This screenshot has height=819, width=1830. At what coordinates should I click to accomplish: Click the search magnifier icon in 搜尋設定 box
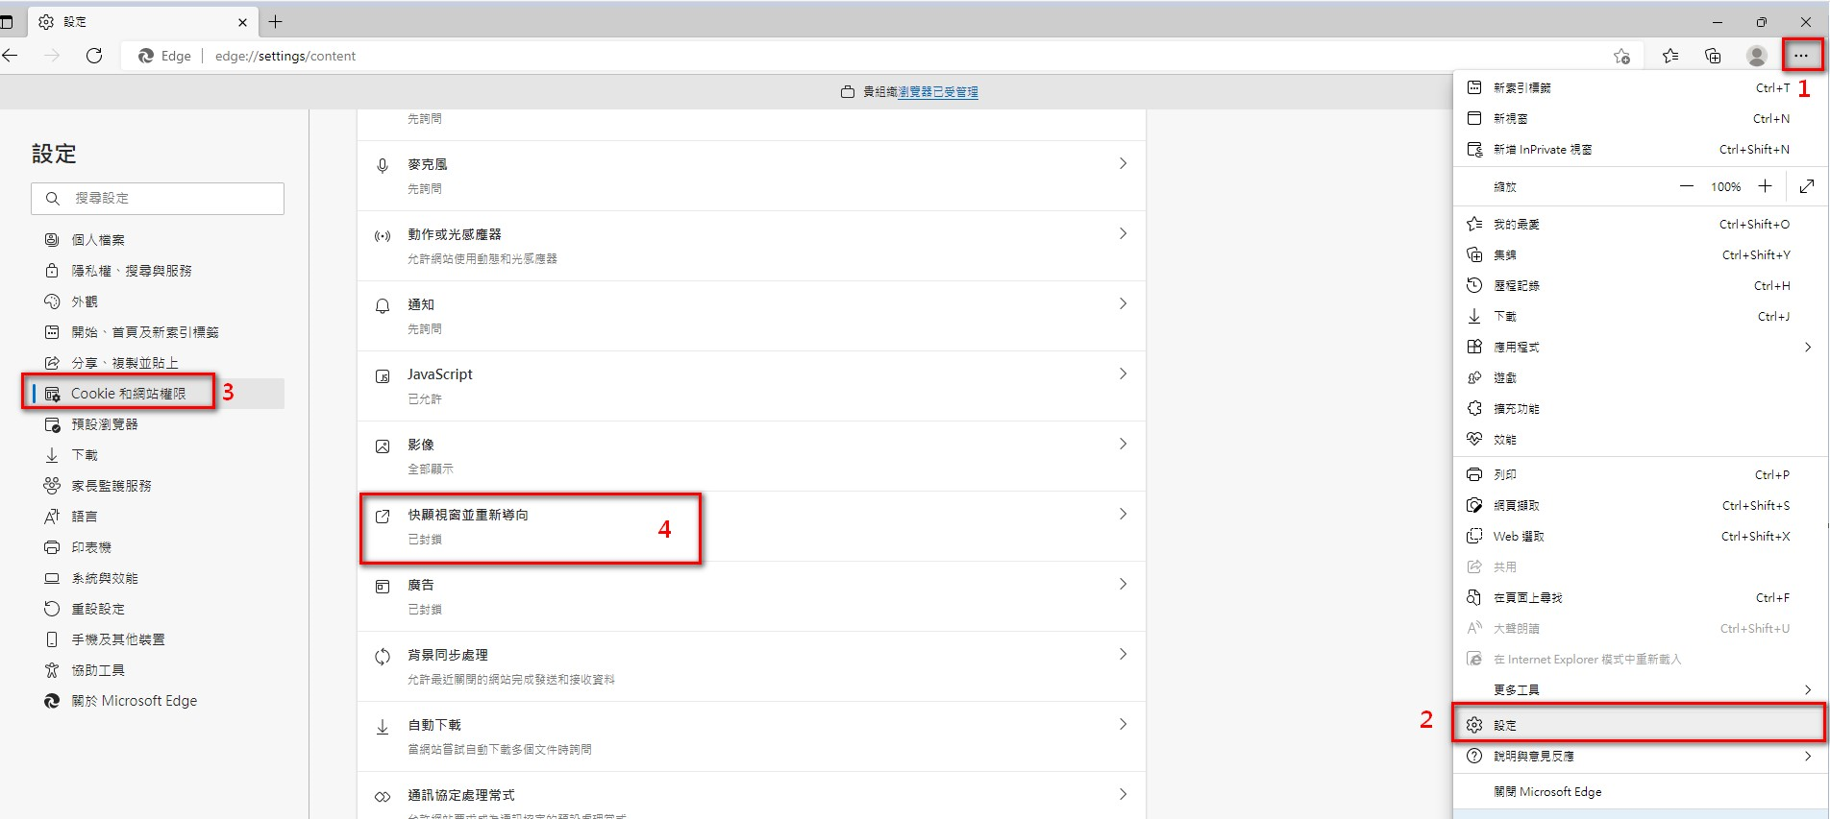(53, 198)
